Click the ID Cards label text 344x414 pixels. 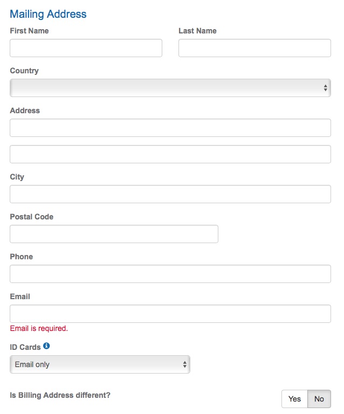(25, 347)
